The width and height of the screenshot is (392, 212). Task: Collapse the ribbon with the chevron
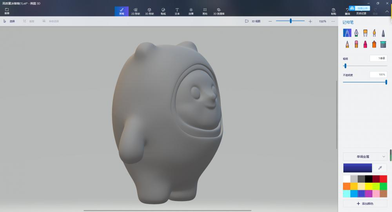point(387,11)
